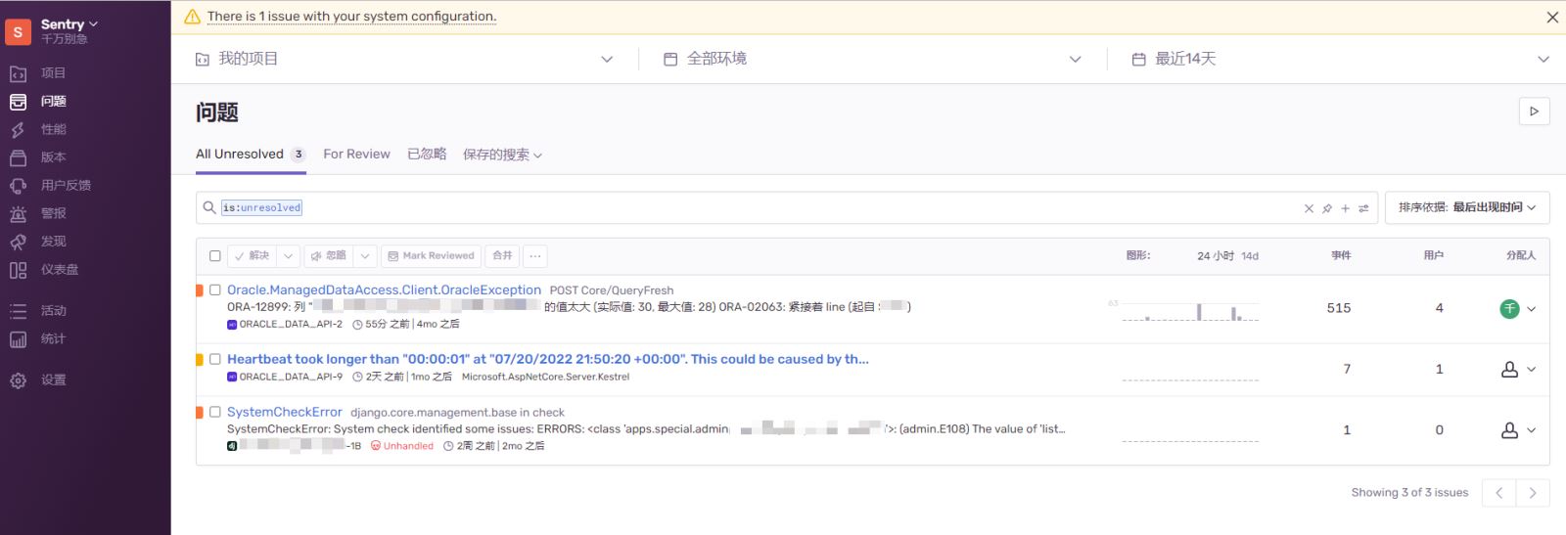Open 排序依据 sort order dropdown

(x=1466, y=207)
